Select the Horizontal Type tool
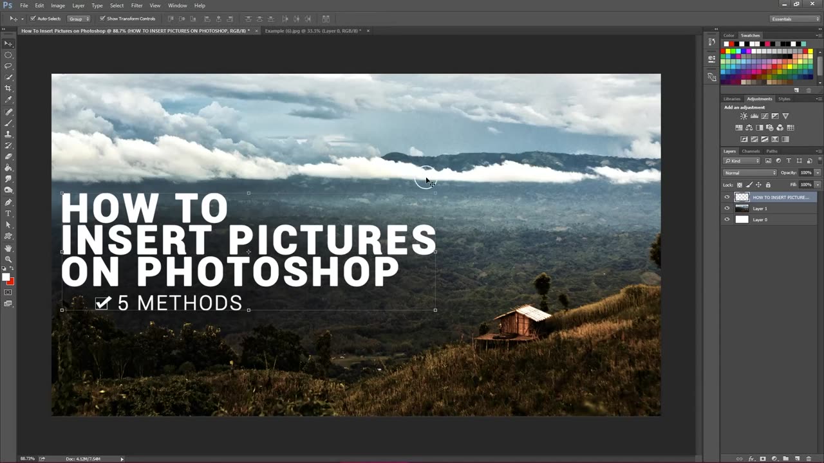 (8, 213)
